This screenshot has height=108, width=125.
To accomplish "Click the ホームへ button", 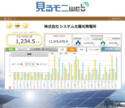I will (8, 19).
